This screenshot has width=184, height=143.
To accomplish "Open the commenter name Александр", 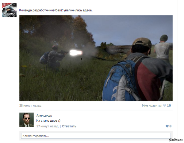I will [44, 115].
